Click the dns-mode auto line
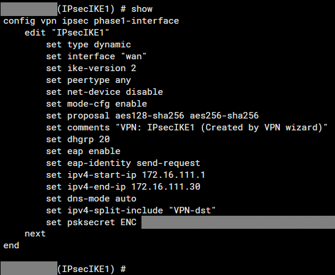 91,199
